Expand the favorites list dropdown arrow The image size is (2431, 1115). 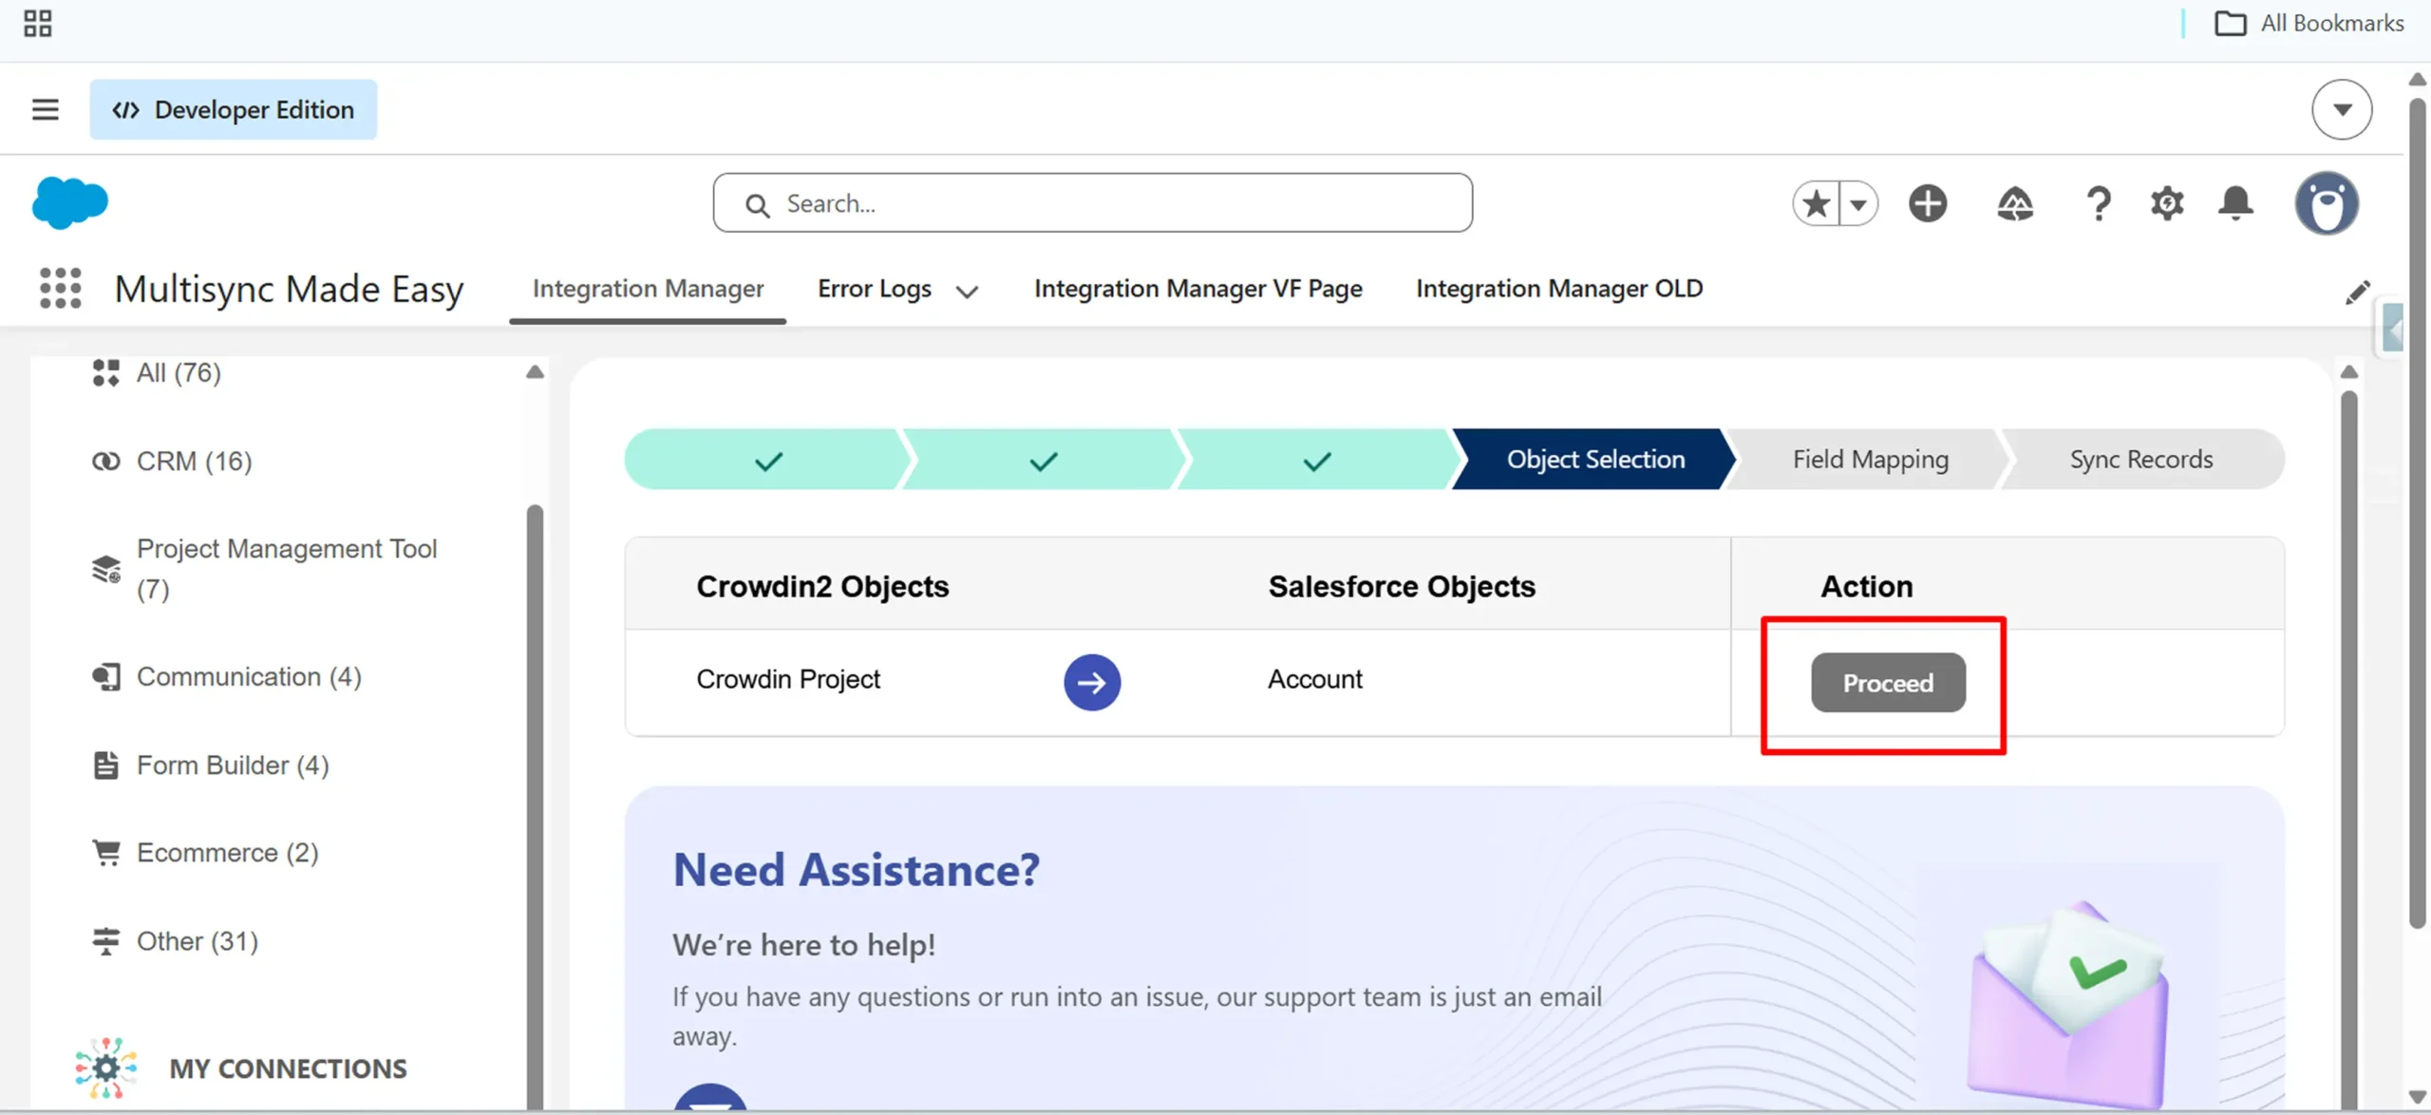click(x=1858, y=203)
